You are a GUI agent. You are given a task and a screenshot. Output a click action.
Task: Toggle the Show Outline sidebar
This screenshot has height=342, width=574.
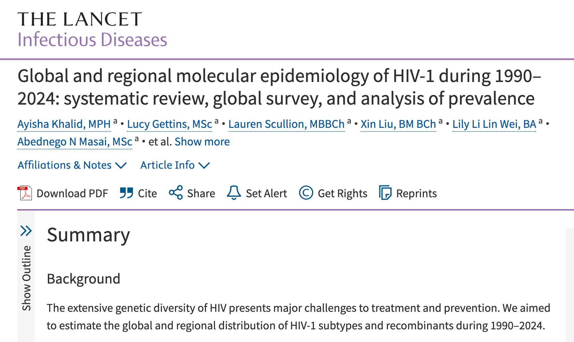[26, 278]
